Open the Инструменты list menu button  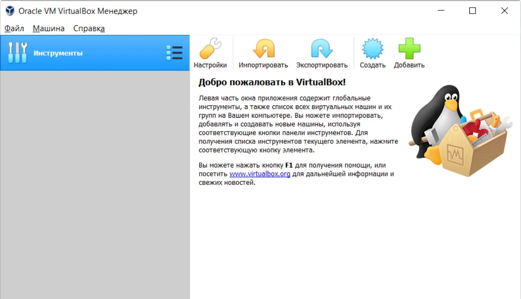pyautogui.click(x=174, y=53)
